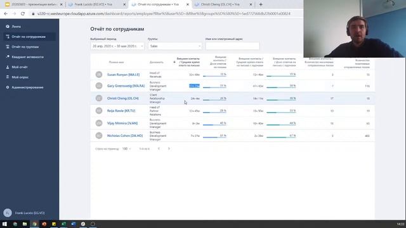Click the browser address bar URL
406x228 pixels.
164,14
